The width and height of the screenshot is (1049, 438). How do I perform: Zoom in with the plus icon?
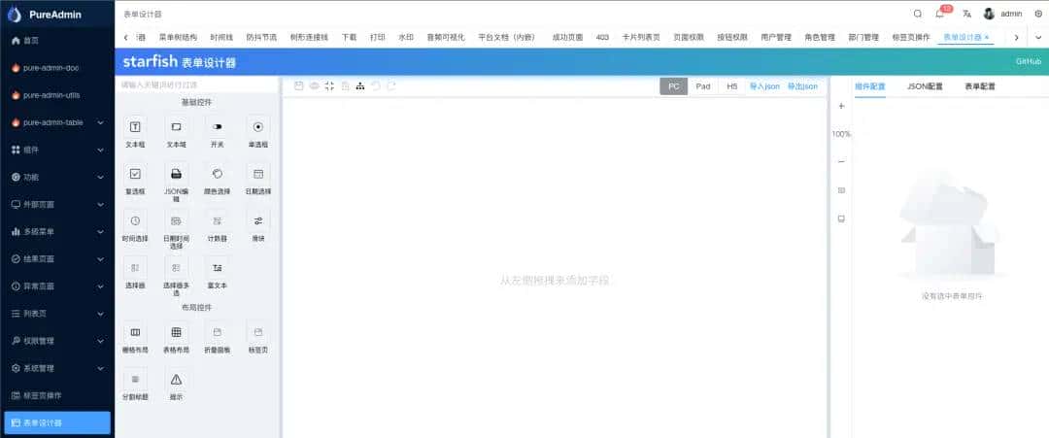click(841, 106)
